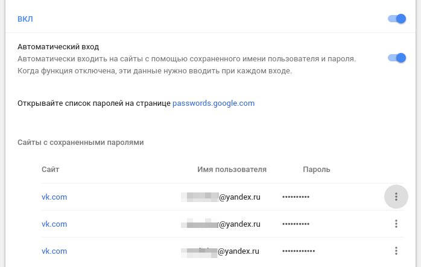Open more actions menu for first vk.com entry
Viewport: 421px width, 267px height.
(x=396, y=197)
